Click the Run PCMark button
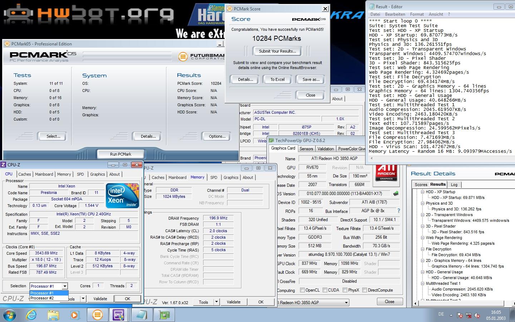 click(121, 154)
